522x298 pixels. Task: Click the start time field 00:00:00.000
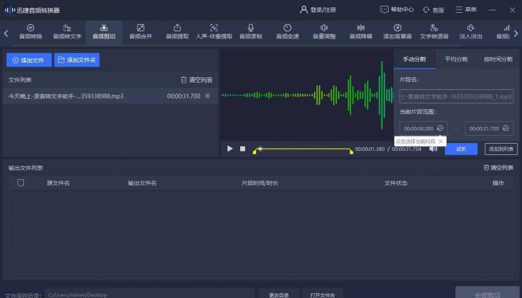click(x=423, y=129)
